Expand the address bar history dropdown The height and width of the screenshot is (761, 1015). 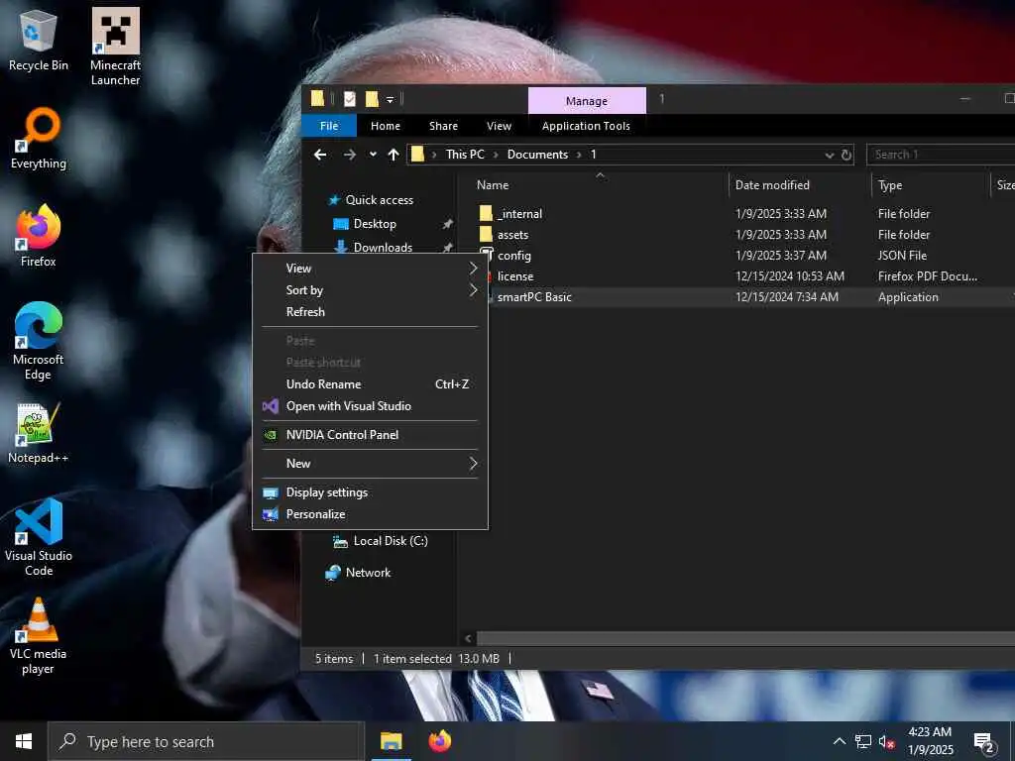(830, 155)
